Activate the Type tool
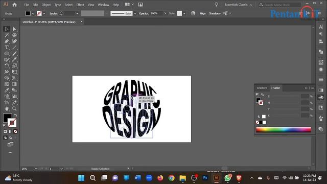 [x=7, y=48]
